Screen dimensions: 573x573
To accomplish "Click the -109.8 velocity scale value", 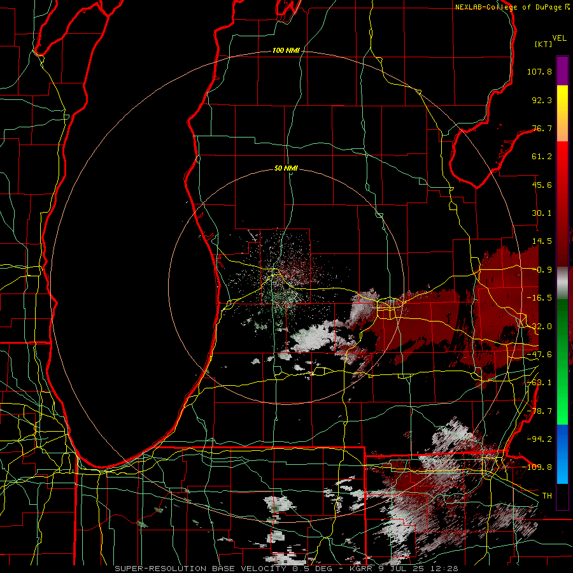I will coord(537,467).
